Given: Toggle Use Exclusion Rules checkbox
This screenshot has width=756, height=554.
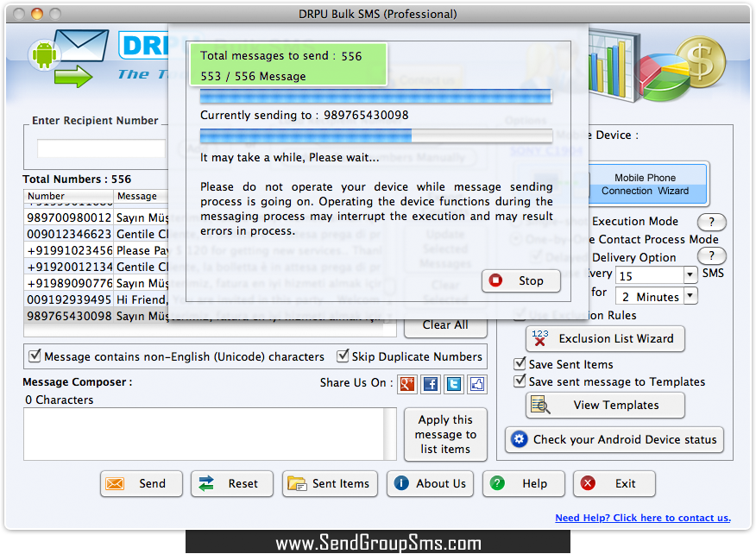Looking at the screenshot, I should (520, 314).
